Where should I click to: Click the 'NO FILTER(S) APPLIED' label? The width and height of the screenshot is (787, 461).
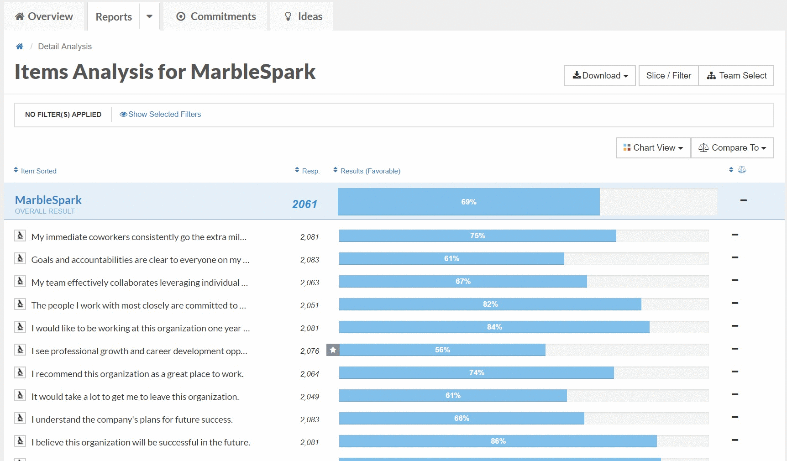point(63,115)
